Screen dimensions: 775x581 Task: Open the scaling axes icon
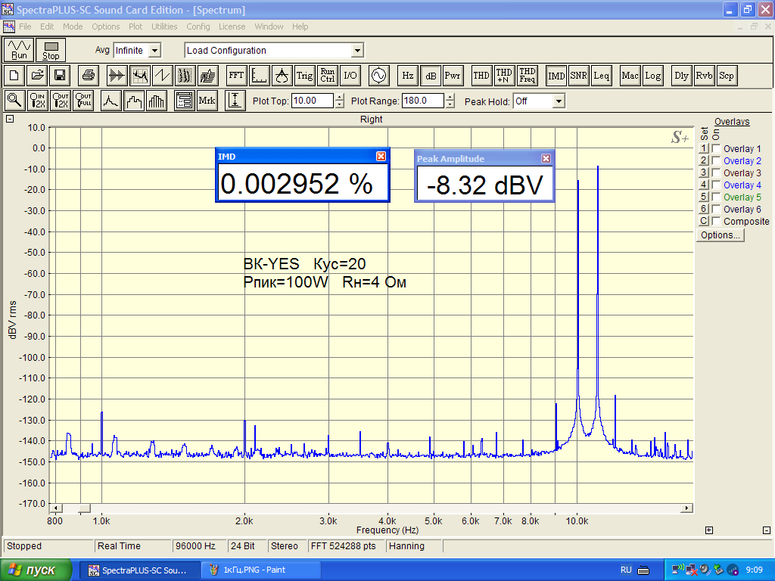pos(259,76)
